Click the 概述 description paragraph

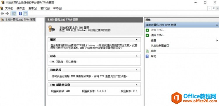pos(94,46)
